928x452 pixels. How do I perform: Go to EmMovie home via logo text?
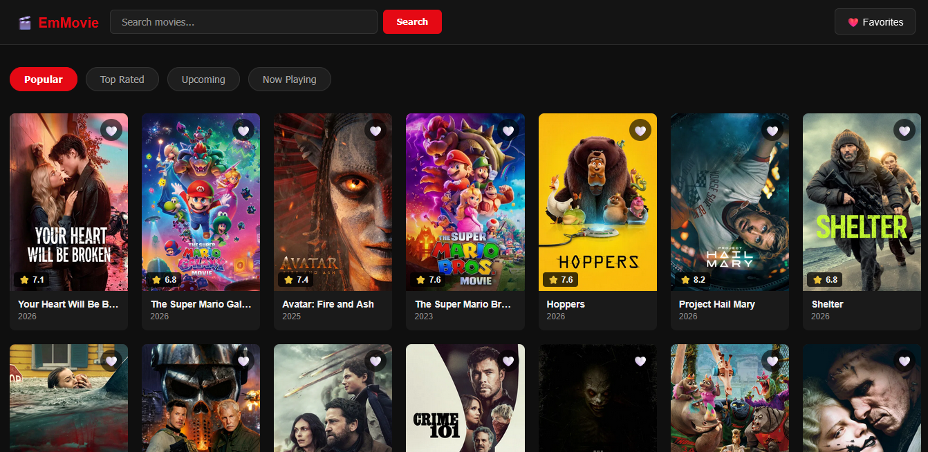(68, 23)
